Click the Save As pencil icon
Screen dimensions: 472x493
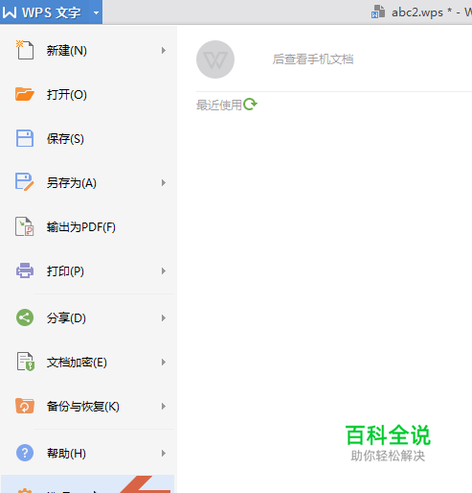click(x=25, y=182)
